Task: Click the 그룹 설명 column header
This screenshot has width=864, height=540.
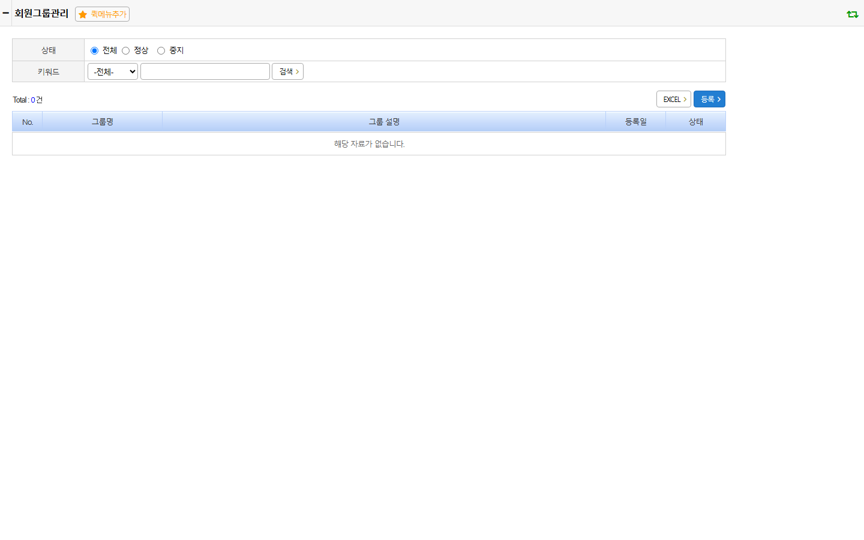Action: coord(384,122)
